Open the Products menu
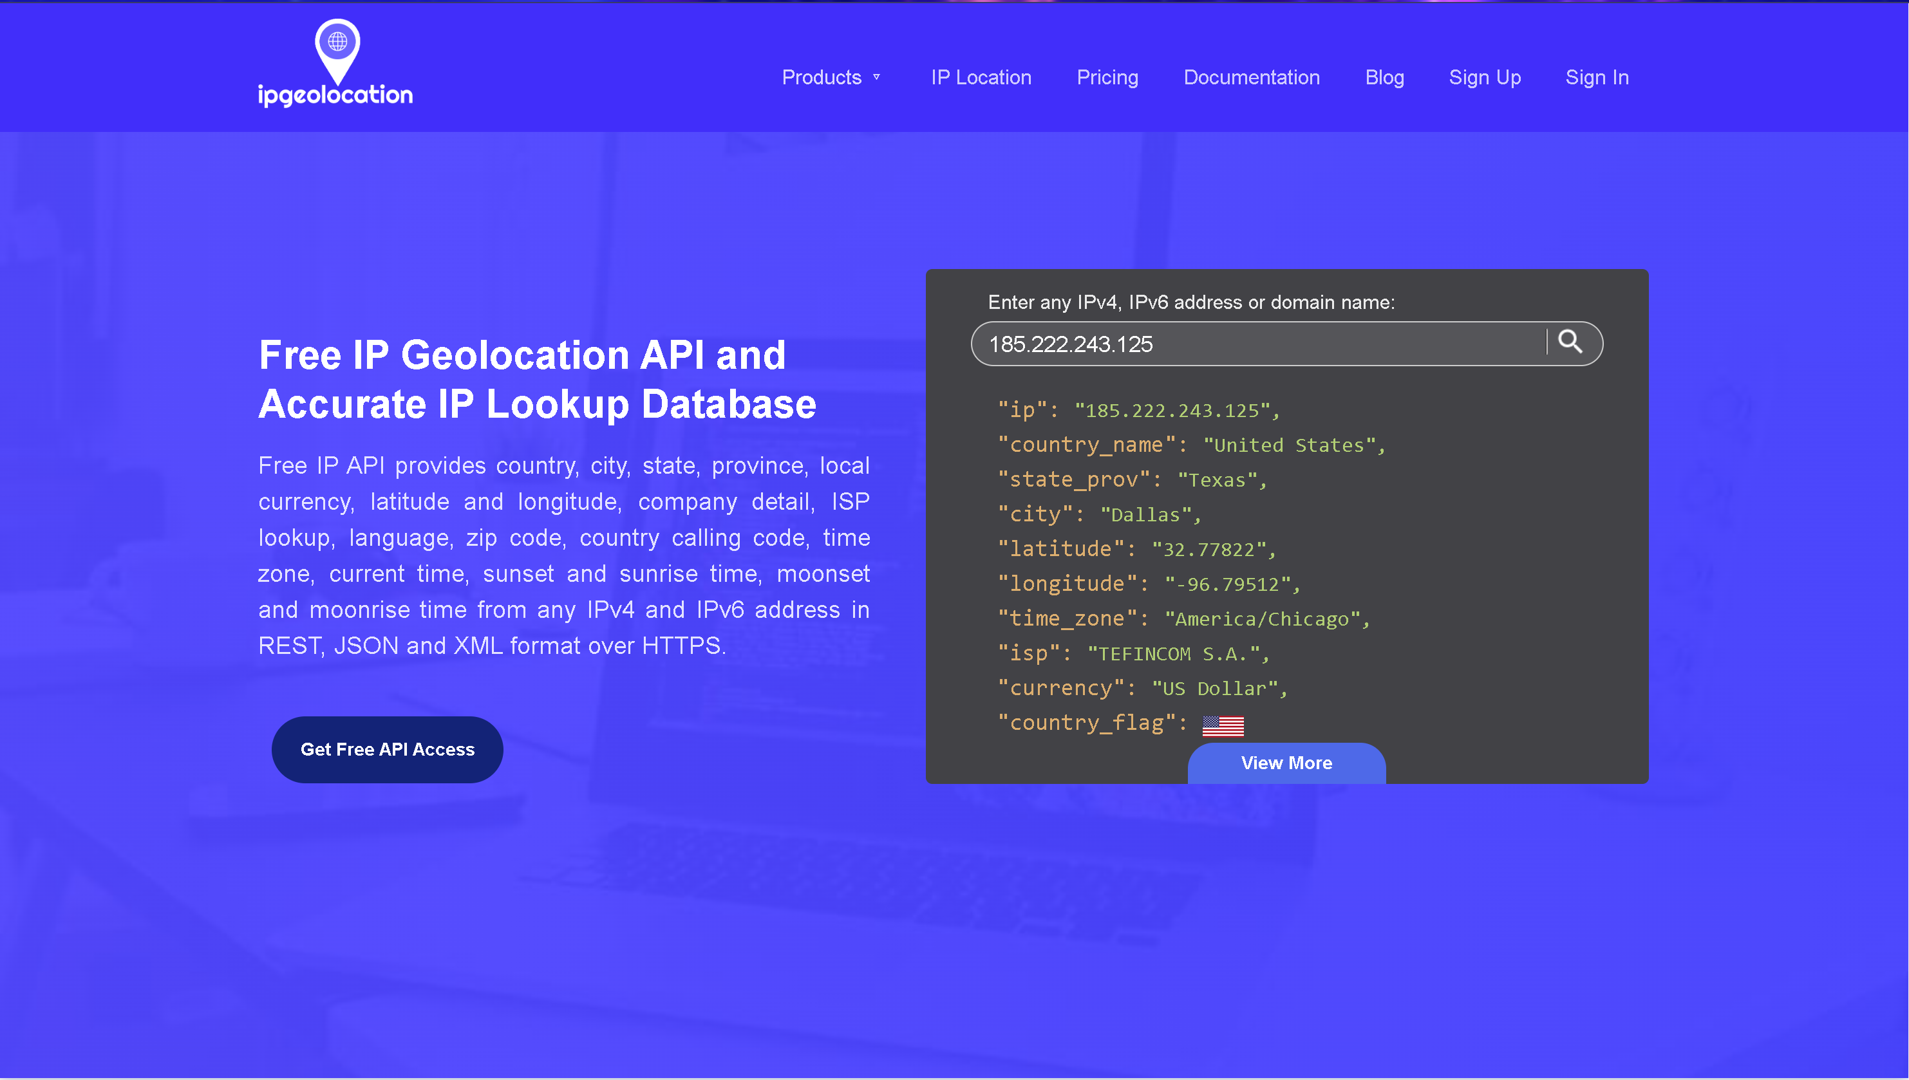The height and width of the screenshot is (1080, 1909). pyautogui.click(x=822, y=77)
